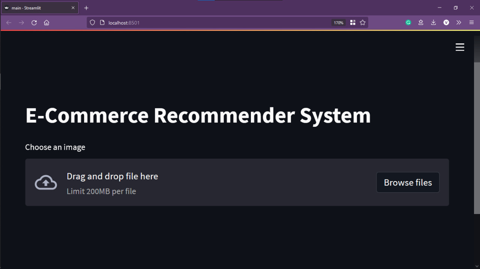Open the Downloads icon in the toolbar
Screen dimensions: 480x269
point(433,22)
